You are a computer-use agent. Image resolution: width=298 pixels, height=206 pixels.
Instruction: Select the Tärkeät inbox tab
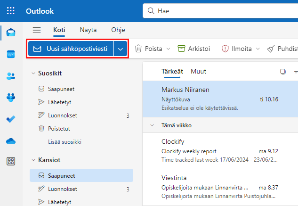[172, 71]
